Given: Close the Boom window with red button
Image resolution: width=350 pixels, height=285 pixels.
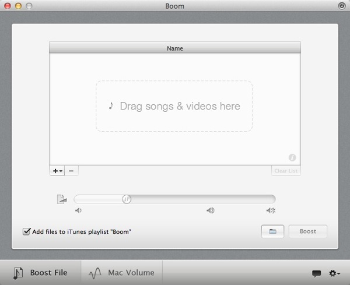Looking at the screenshot, I should tap(8, 6).
